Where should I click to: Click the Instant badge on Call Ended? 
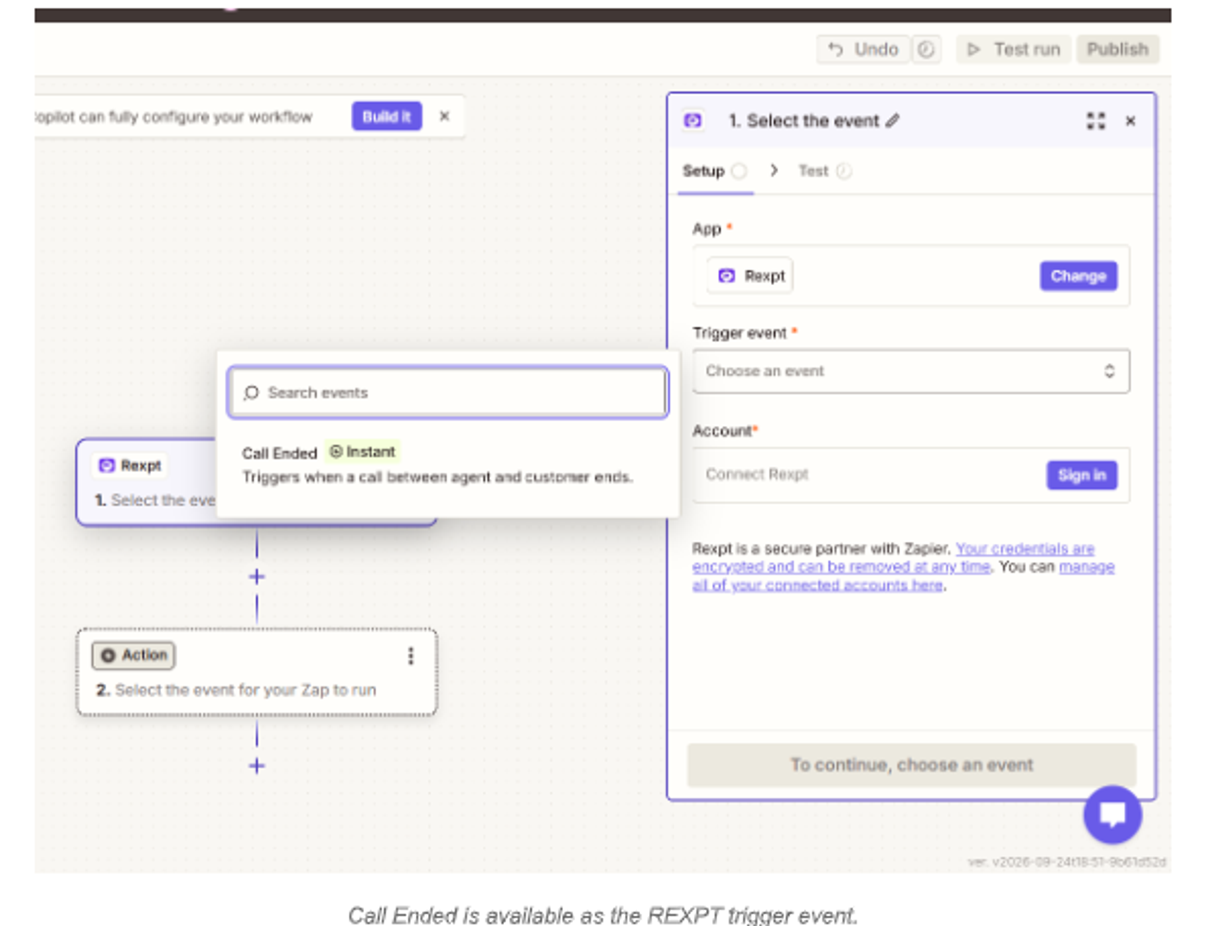362,452
